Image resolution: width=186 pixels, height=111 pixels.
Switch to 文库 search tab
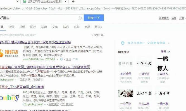click(55, 27)
